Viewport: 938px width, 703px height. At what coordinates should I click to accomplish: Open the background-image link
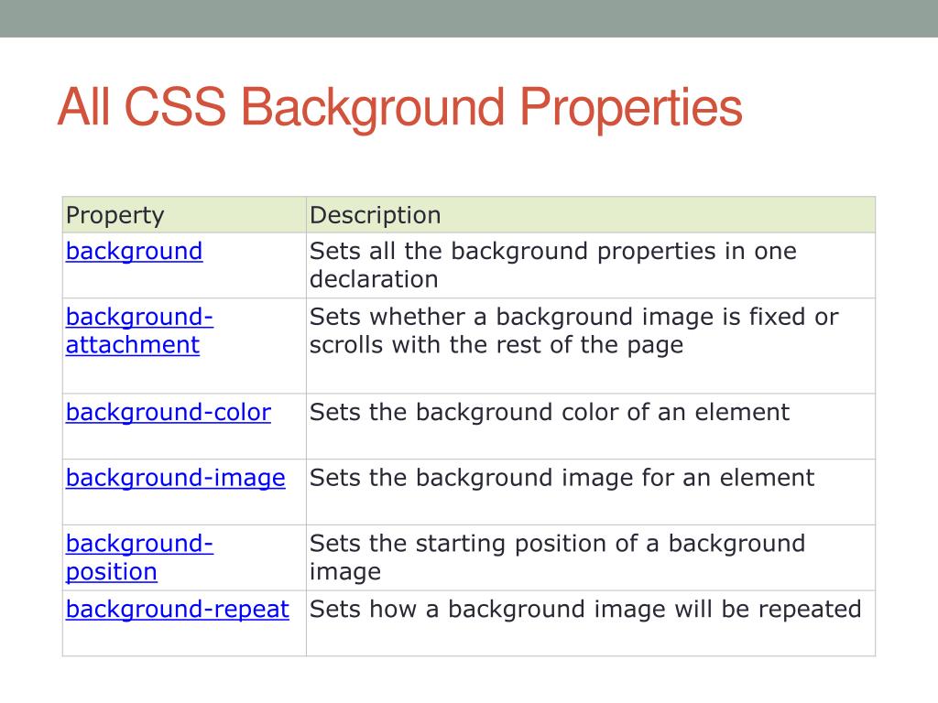174,478
